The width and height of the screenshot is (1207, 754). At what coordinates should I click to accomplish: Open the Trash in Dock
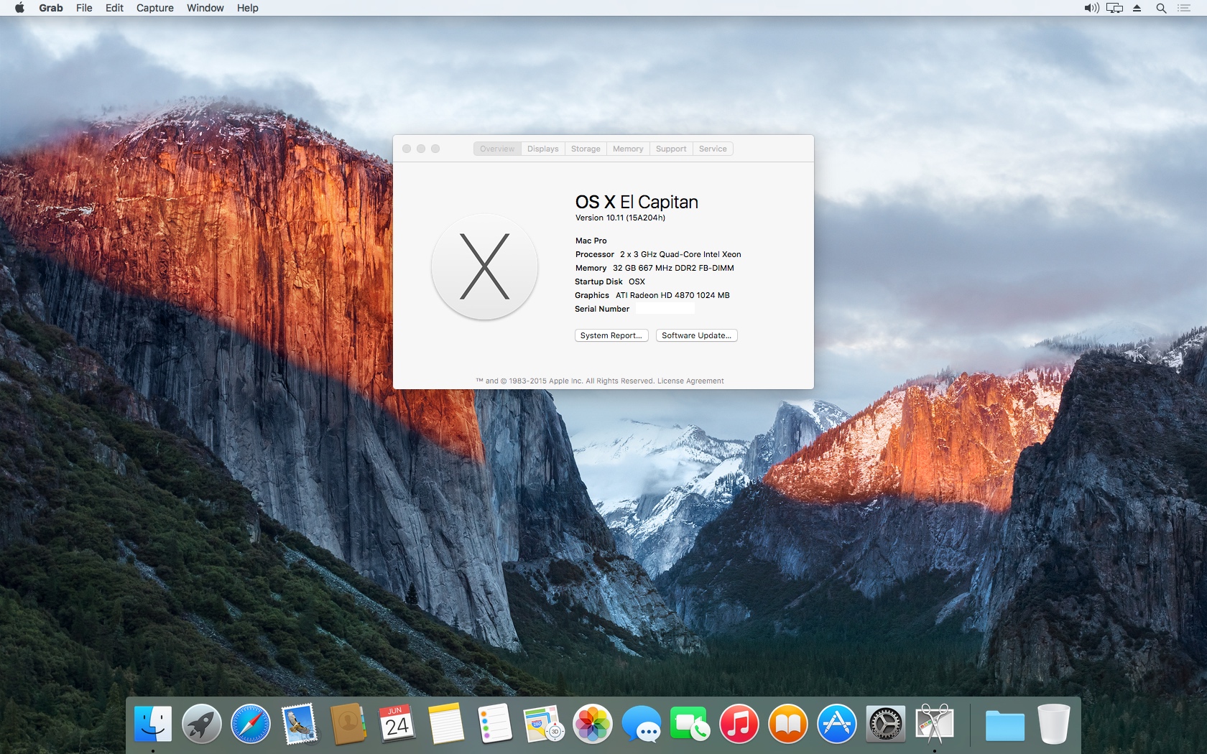(x=1054, y=723)
